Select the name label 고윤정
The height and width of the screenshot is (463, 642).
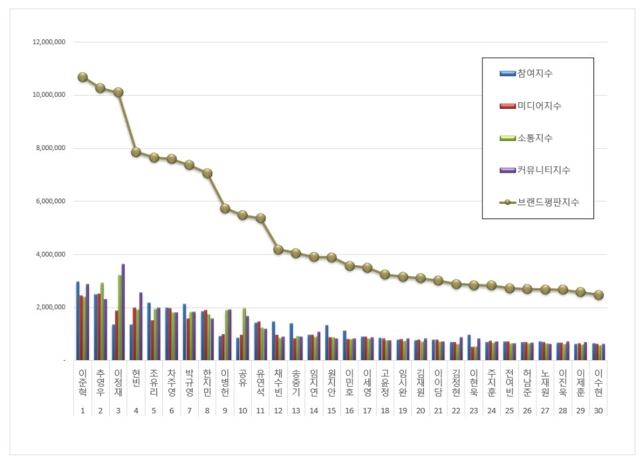[385, 383]
